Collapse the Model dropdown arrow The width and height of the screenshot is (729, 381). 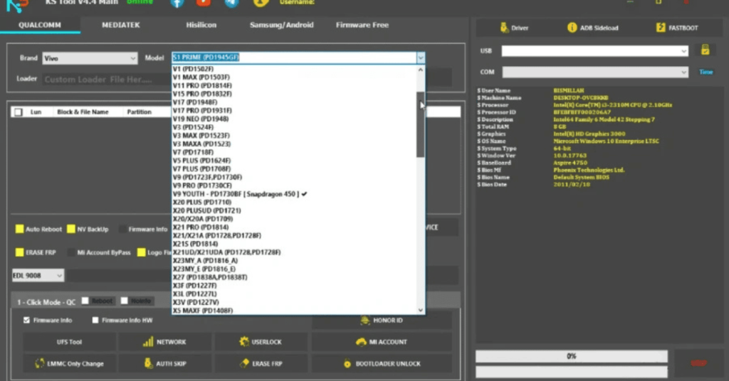coord(421,58)
